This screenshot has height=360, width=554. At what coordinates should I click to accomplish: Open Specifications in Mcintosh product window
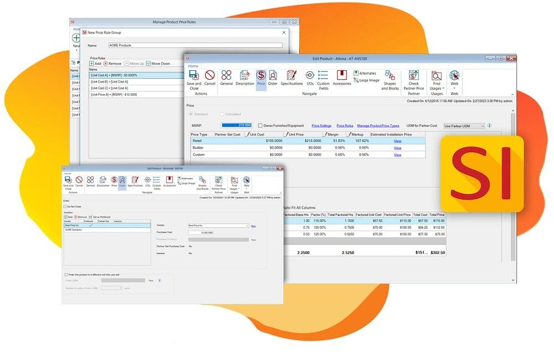pos(135,182)
